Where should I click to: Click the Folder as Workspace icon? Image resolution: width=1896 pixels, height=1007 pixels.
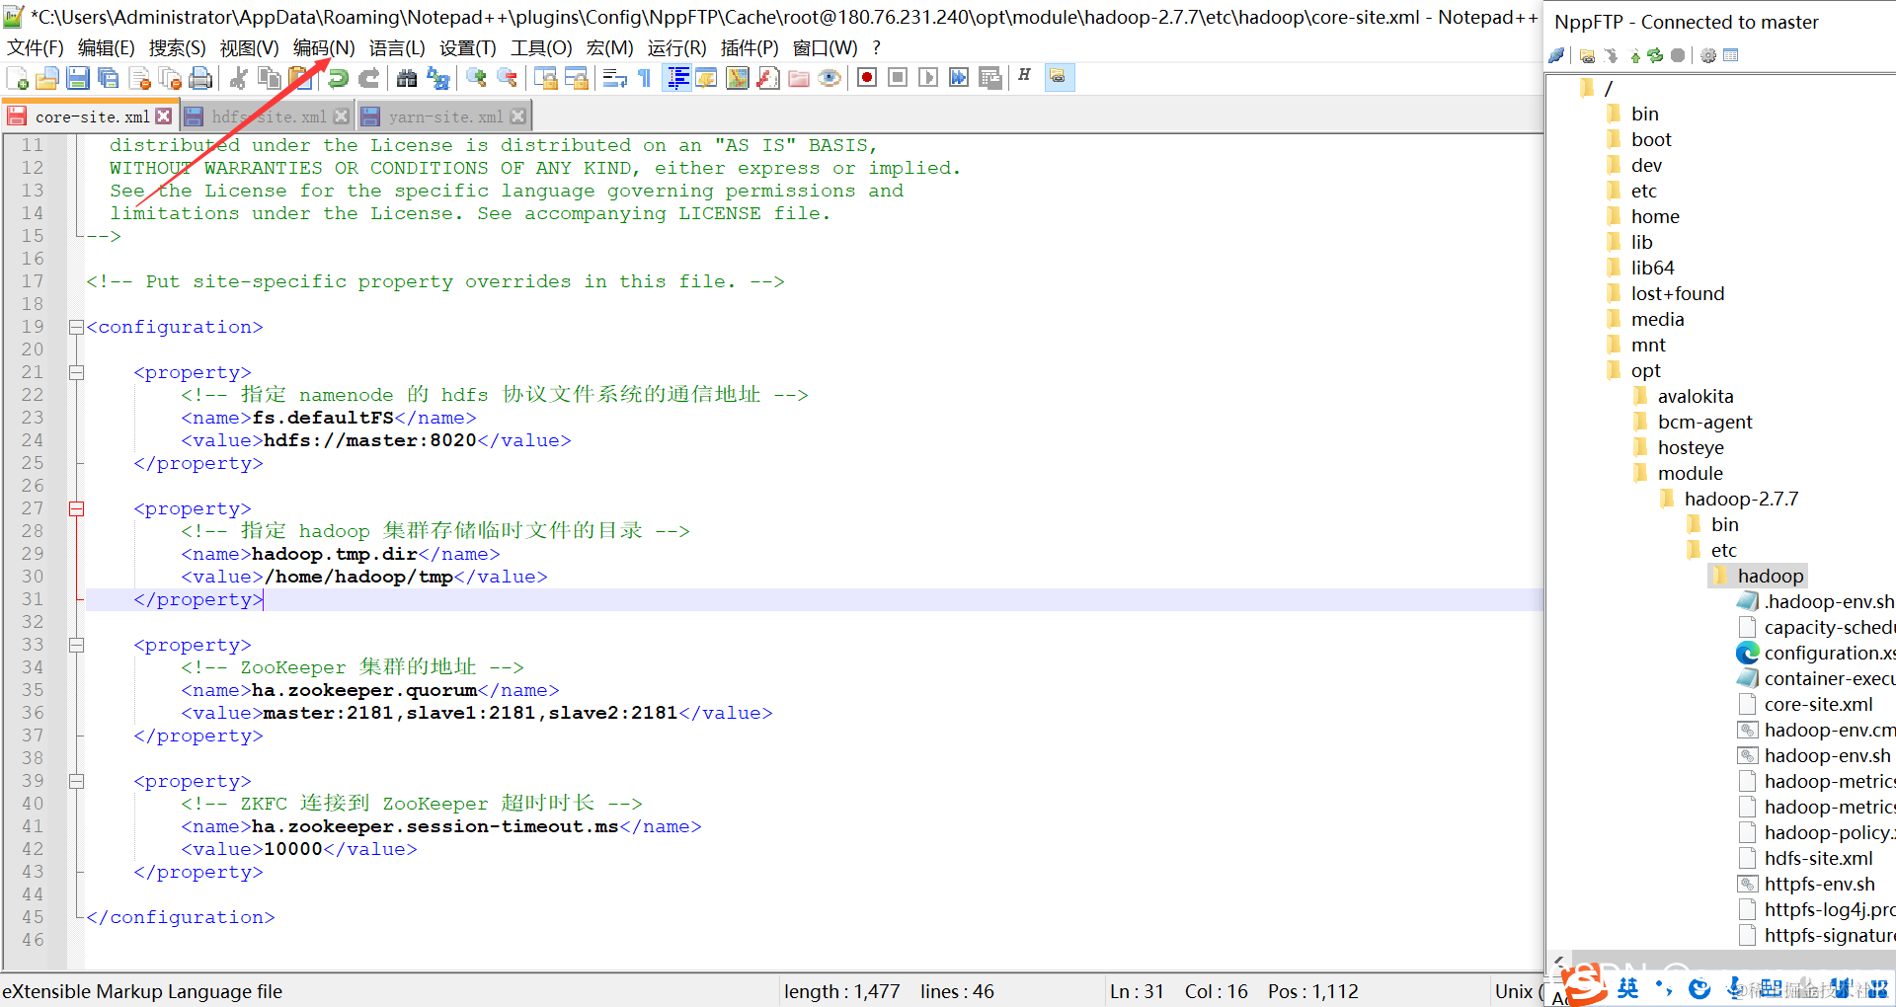pos(799,78)
